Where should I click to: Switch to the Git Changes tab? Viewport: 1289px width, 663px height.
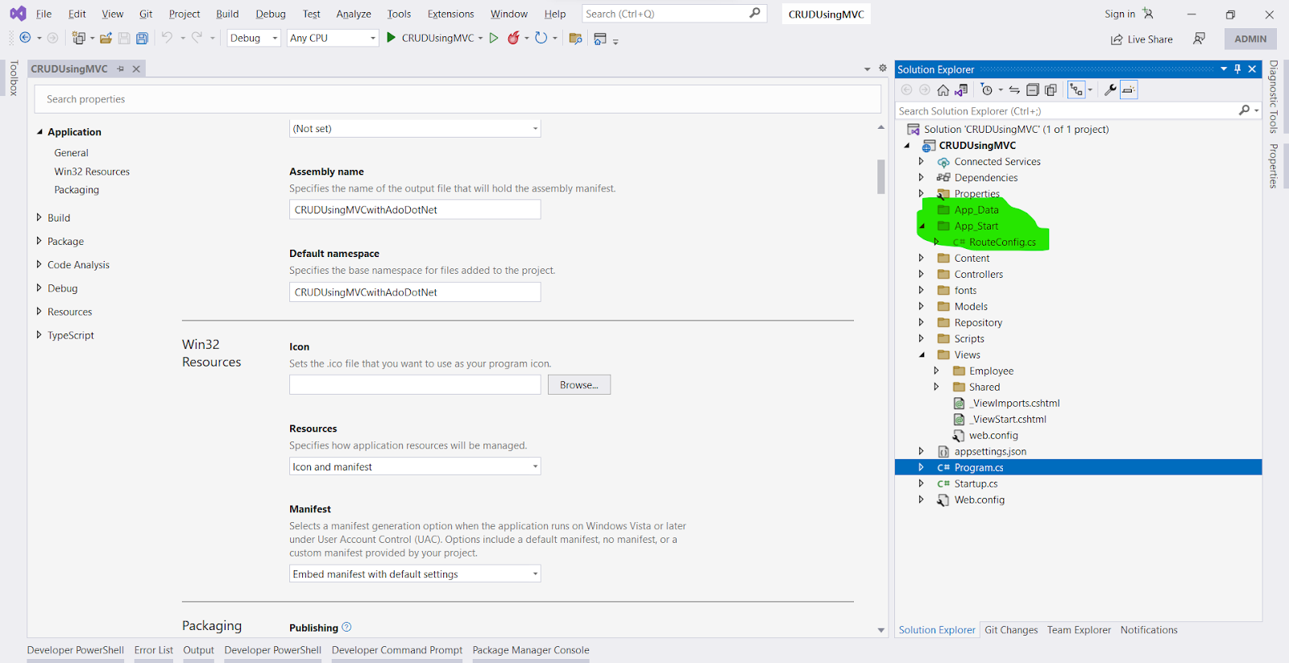tap(1011, 630)
